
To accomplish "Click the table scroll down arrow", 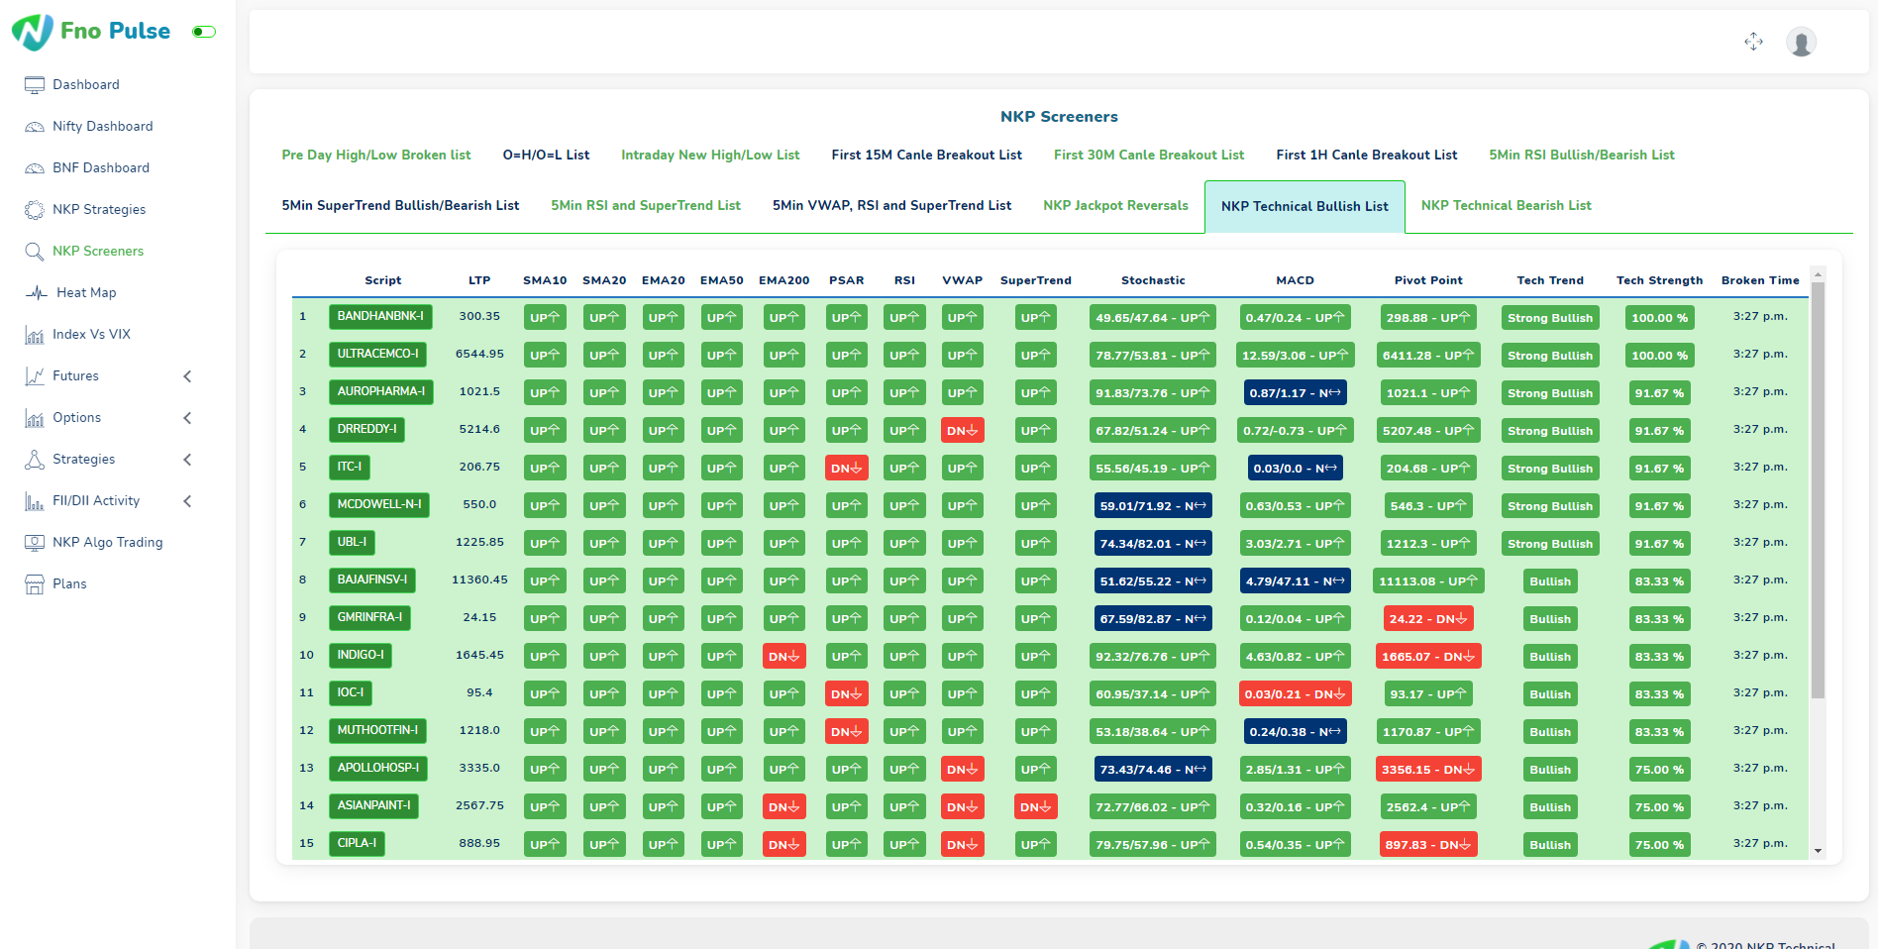I will pyautogui.click(x=1818, y=851).
